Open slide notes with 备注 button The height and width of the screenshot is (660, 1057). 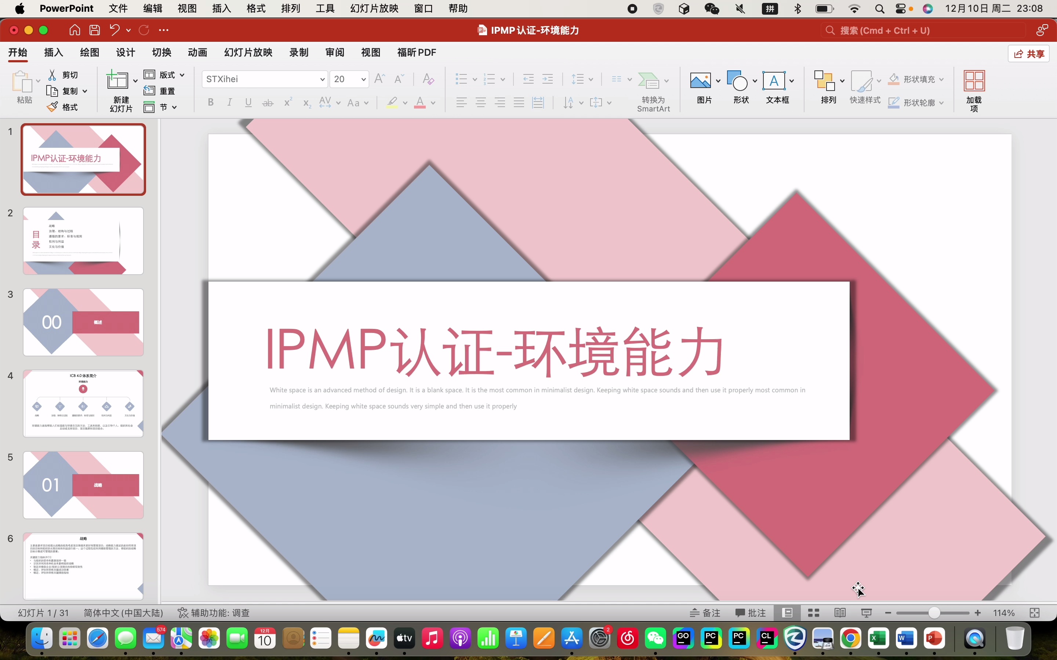coord(704,613)
